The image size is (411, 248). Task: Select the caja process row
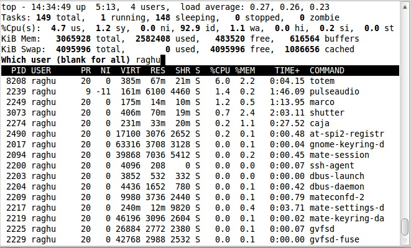click(200, 123)
